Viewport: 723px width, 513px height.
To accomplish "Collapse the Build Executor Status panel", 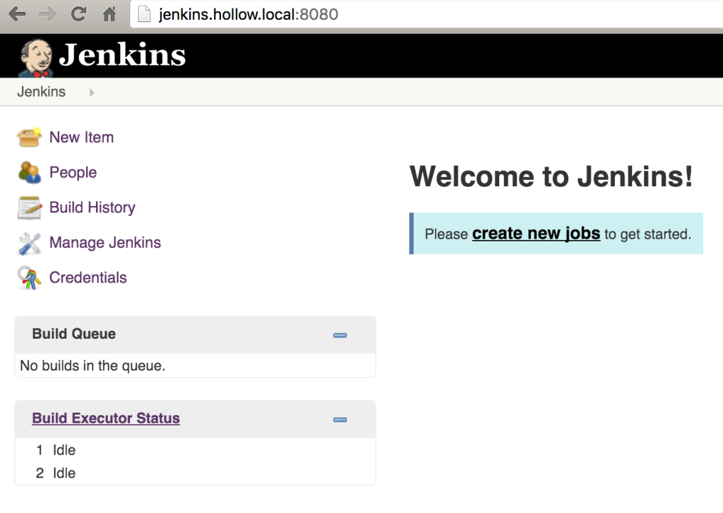I will click(x=340, y=419).
